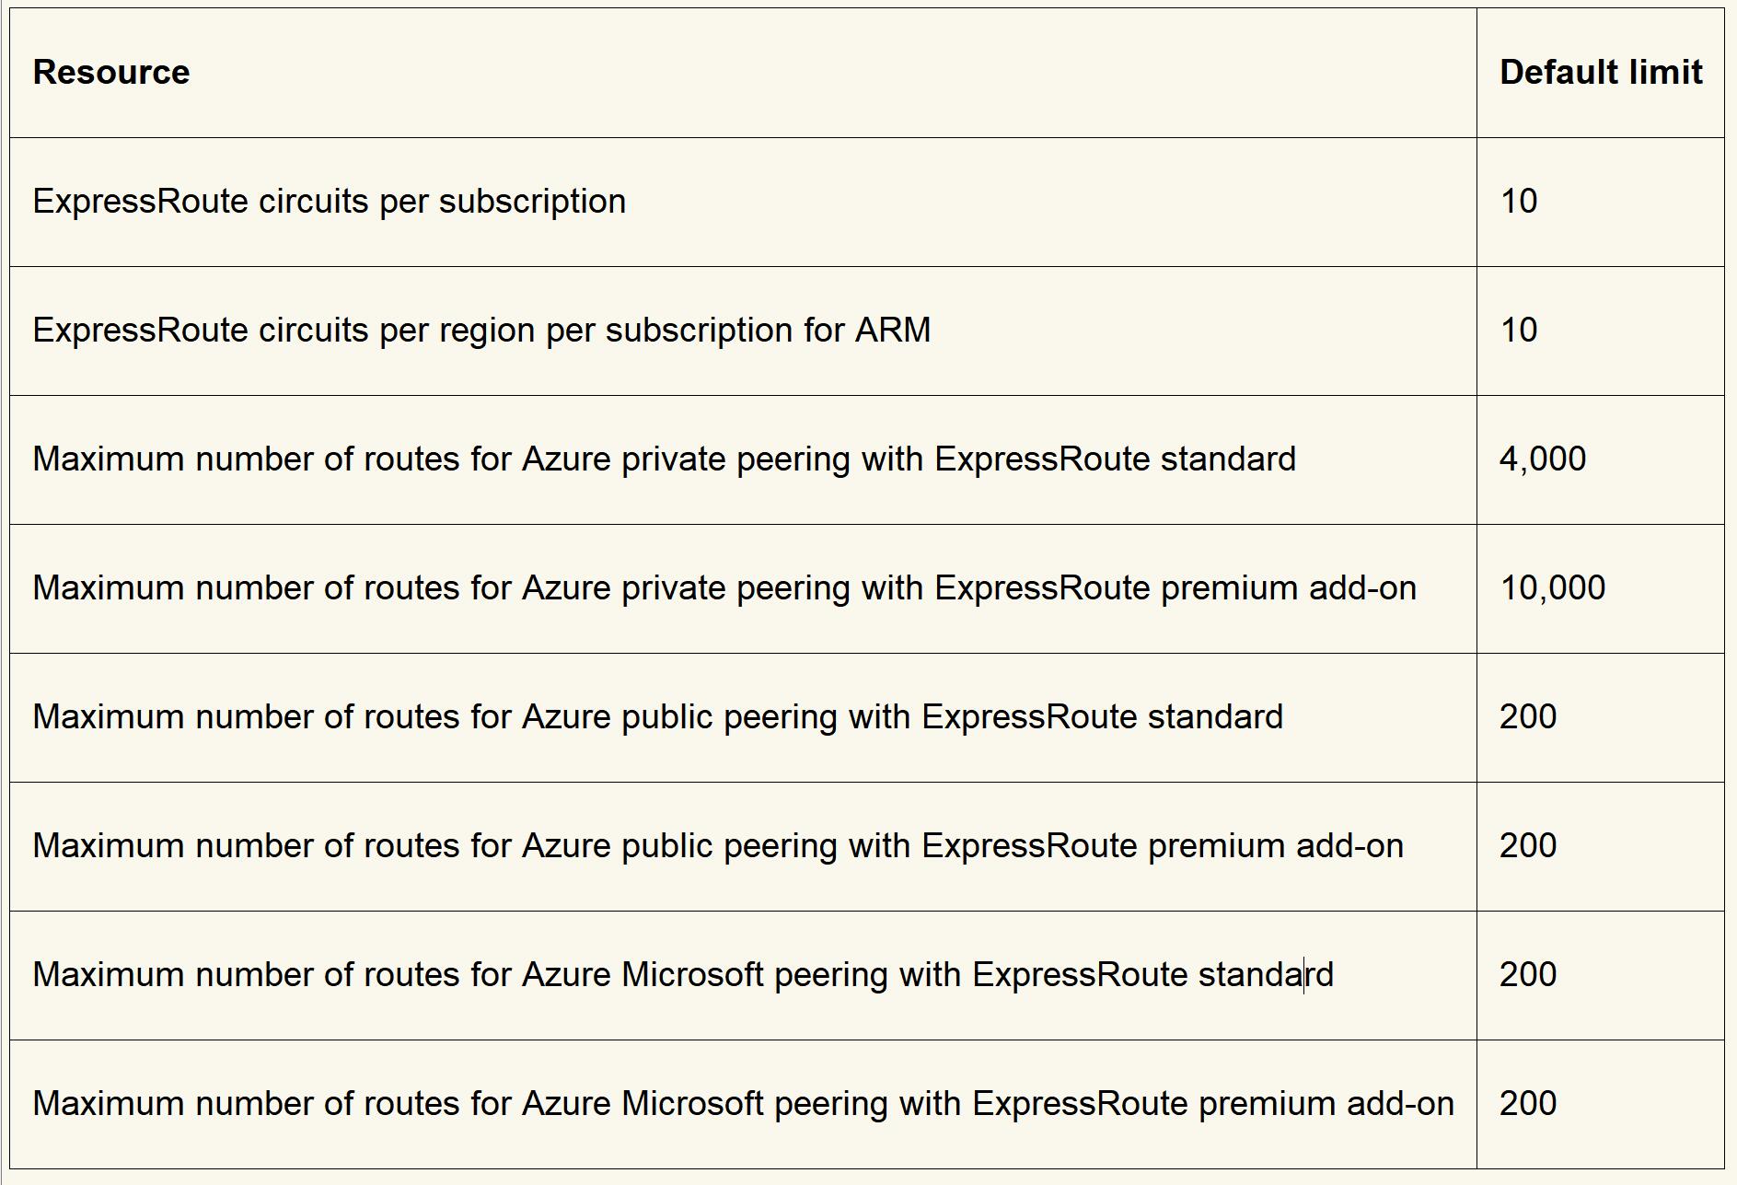The height and width of the screenshot is (1185, 1737).
Task: Click the limit 10 for circuits per subscription
Action: tap(1518, 202)
